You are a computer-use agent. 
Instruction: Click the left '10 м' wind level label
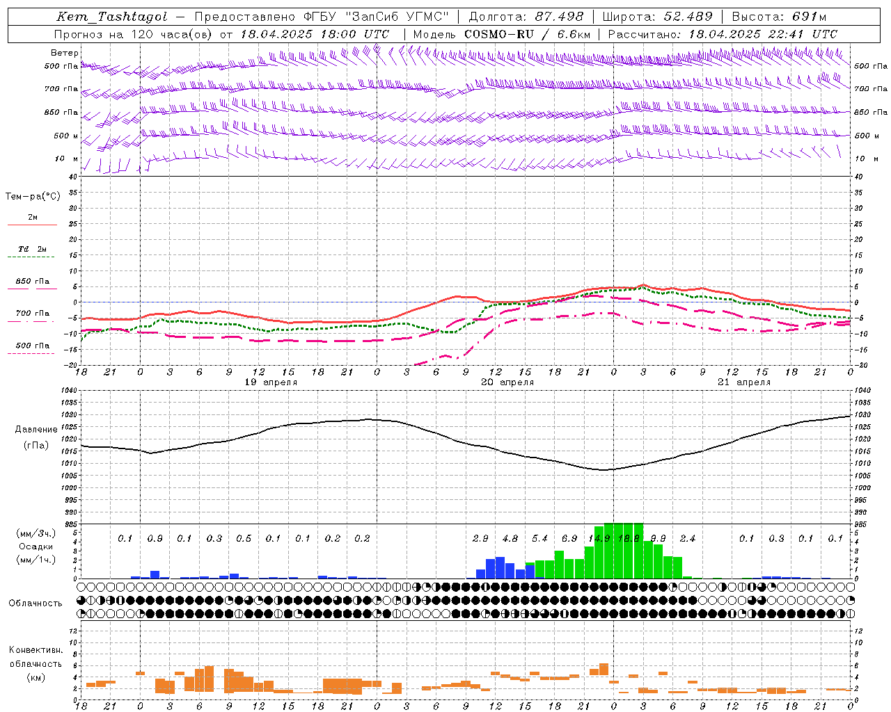tap(67, 159)
